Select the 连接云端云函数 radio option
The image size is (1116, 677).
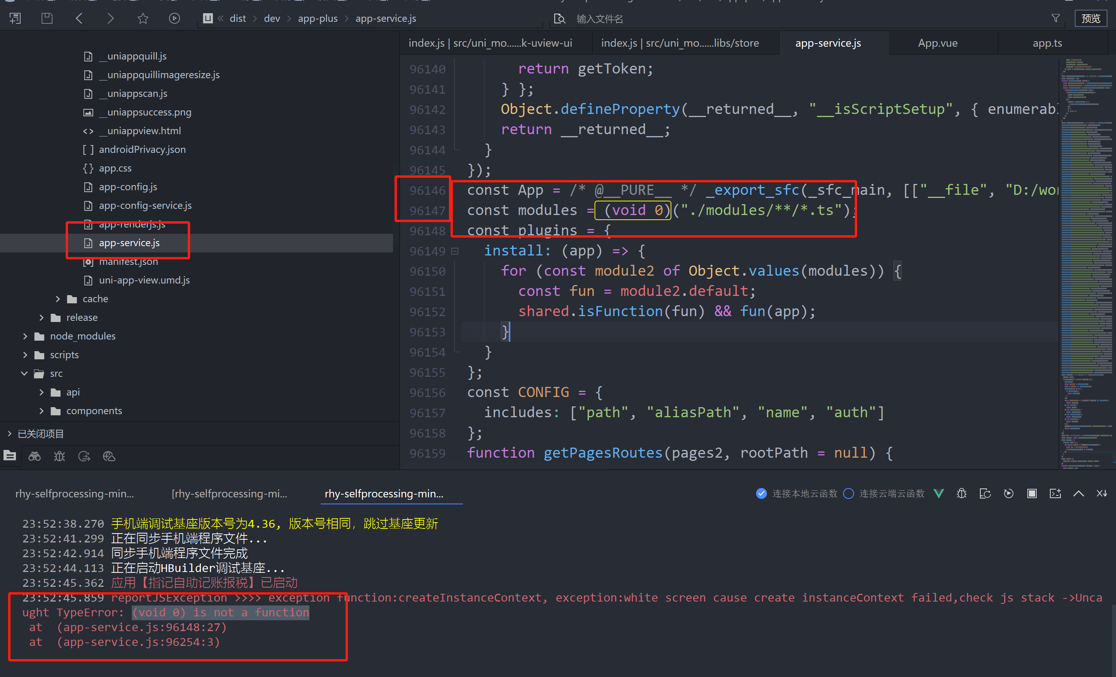click(849, 493)
